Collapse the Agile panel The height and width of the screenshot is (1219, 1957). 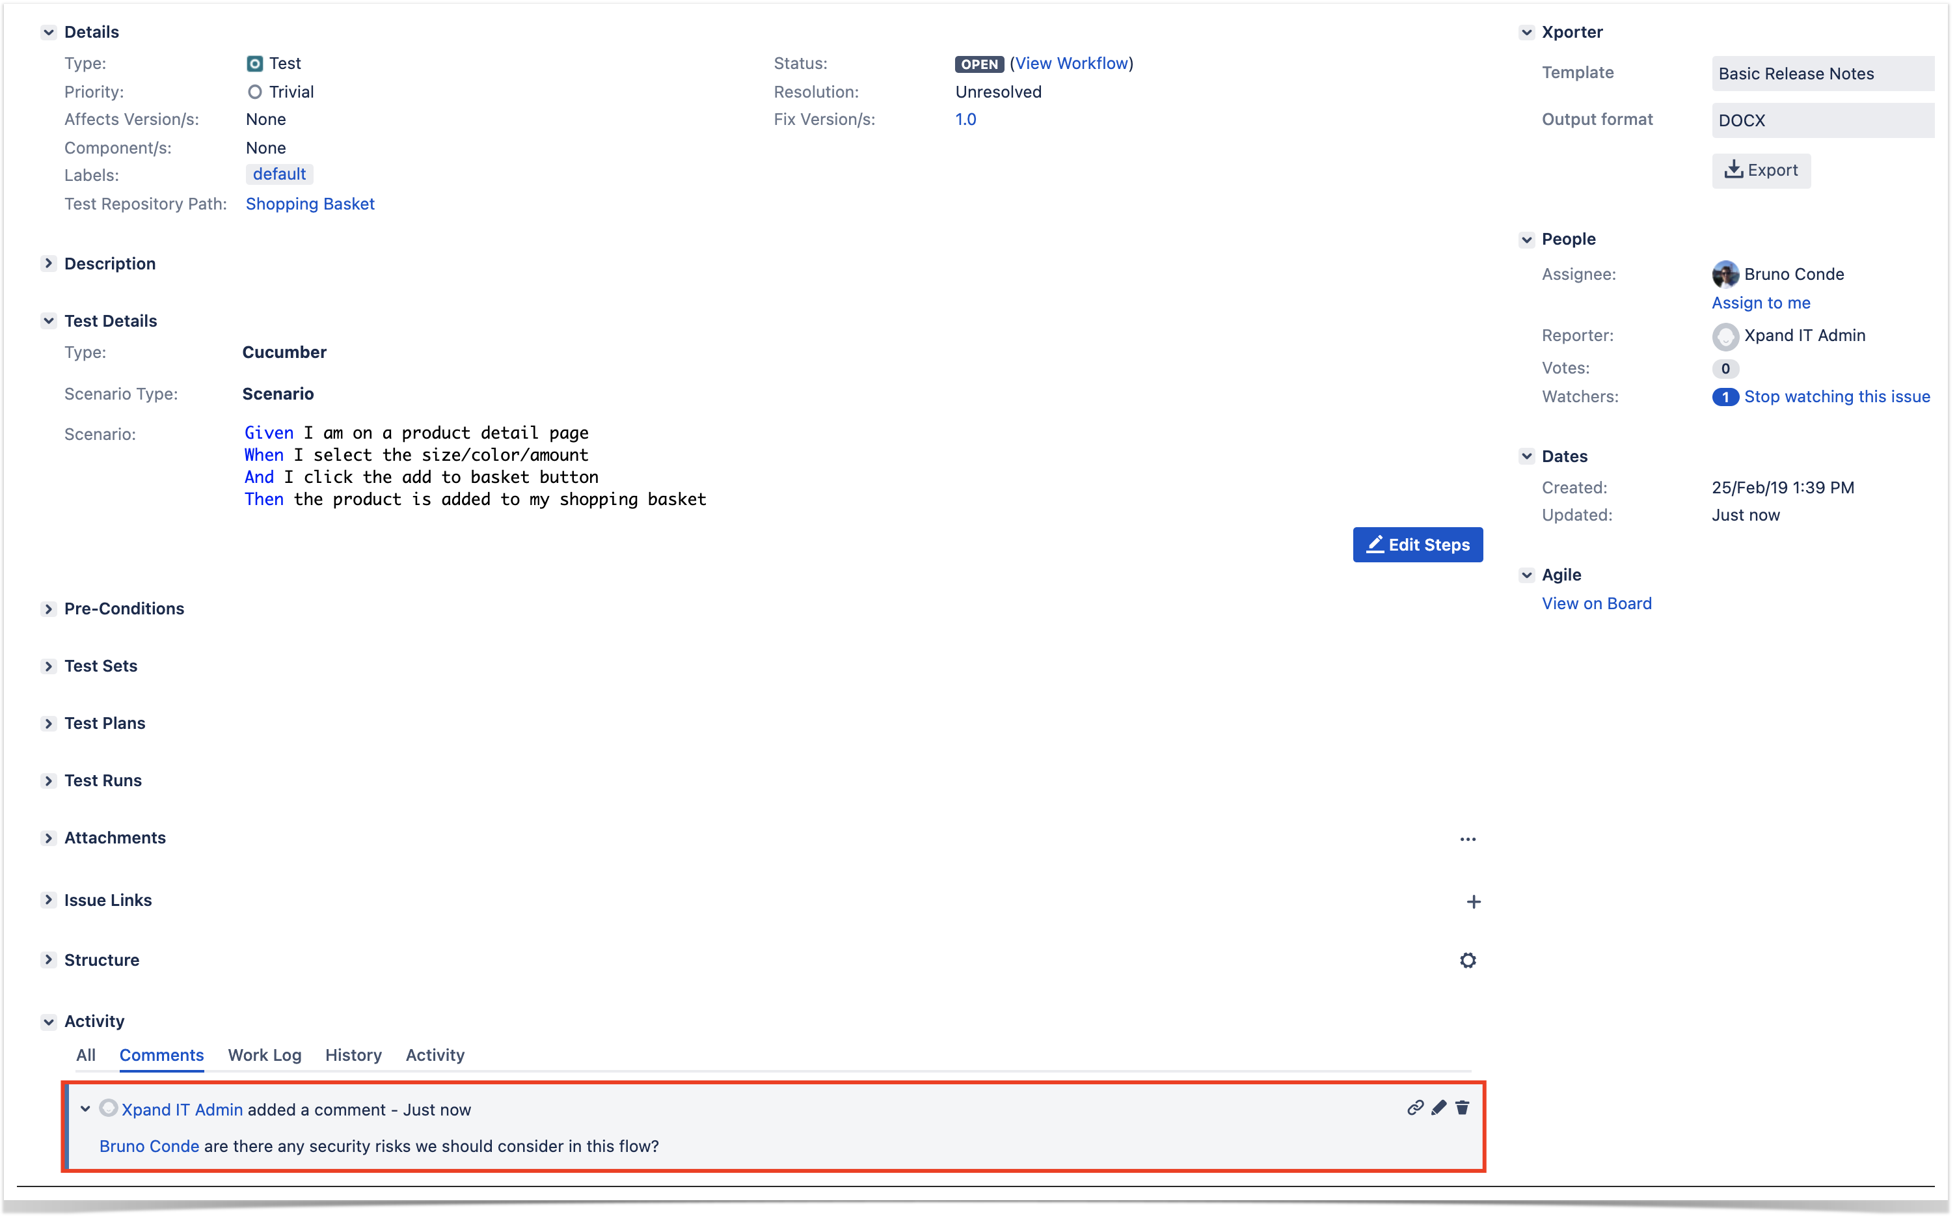(1526, 575)
